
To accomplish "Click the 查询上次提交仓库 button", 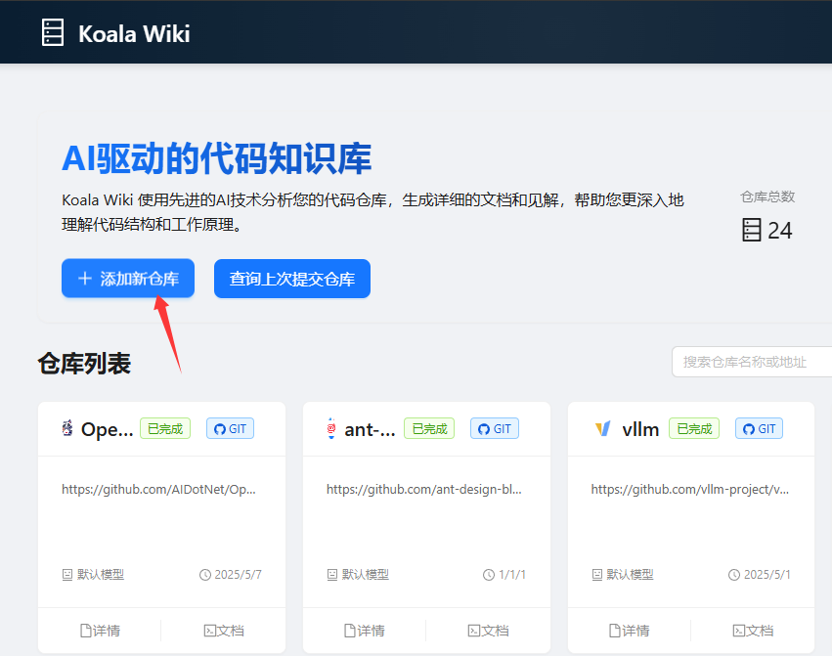I will [292, 279].
